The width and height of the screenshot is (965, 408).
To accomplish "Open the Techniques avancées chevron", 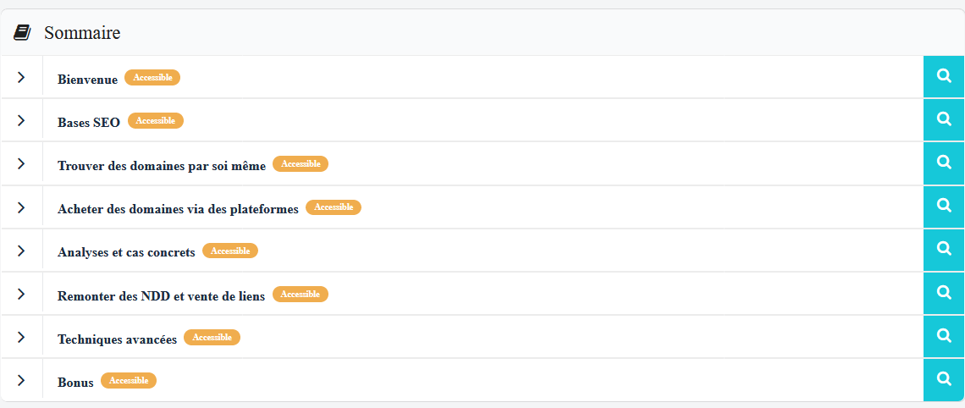I will point(21,337).
